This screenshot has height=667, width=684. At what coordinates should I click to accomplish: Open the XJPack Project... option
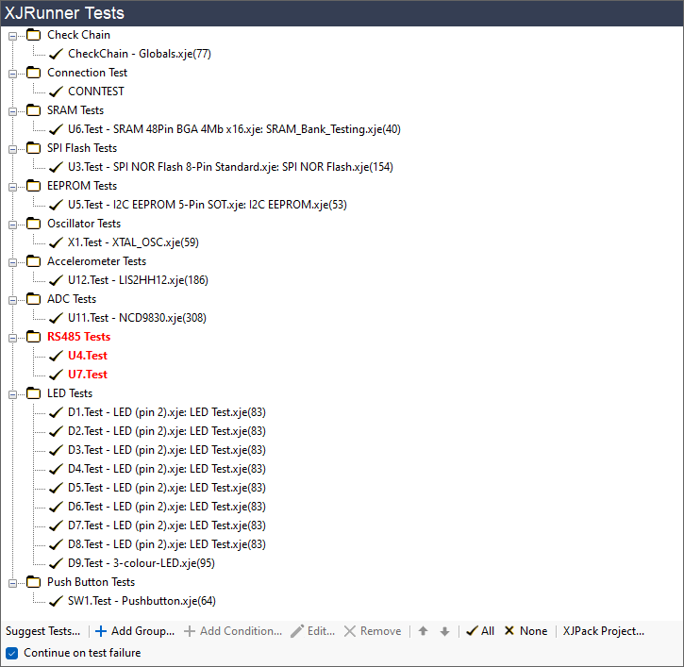pyautogui.click(x=603, y=631)
